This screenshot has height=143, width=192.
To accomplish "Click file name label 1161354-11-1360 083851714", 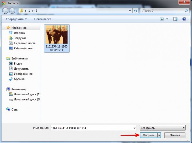I will (57, 48).
